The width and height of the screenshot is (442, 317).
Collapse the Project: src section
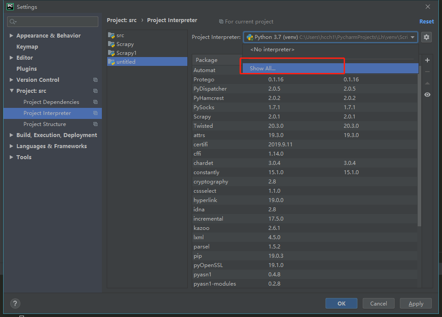coord(12,91)
